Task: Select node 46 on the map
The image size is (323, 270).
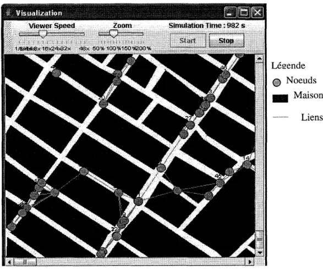Action: tap(226, 74)
